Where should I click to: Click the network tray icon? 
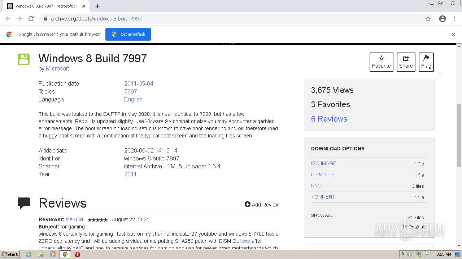point(419,254)
